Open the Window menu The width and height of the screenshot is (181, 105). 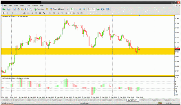pos(35,6)
